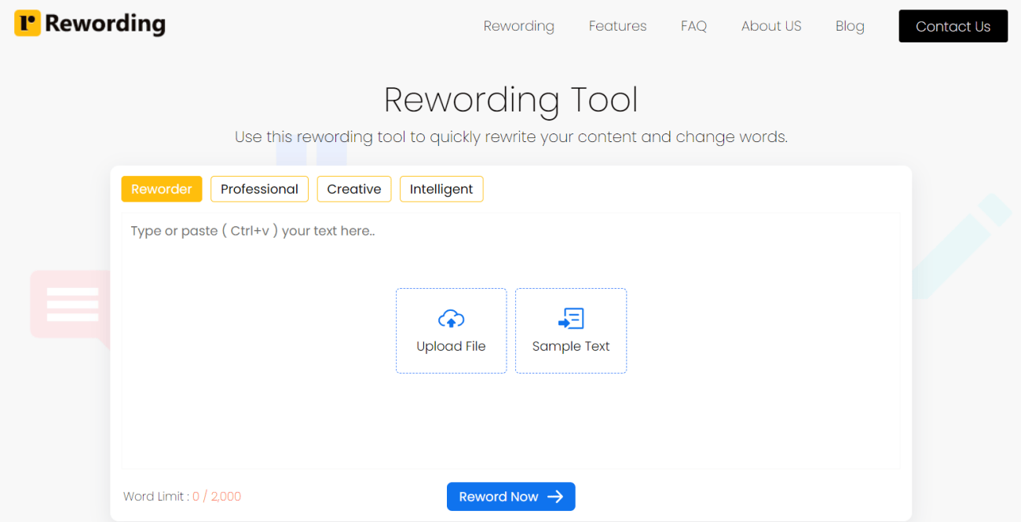Click the cloud upload icon

451,319
